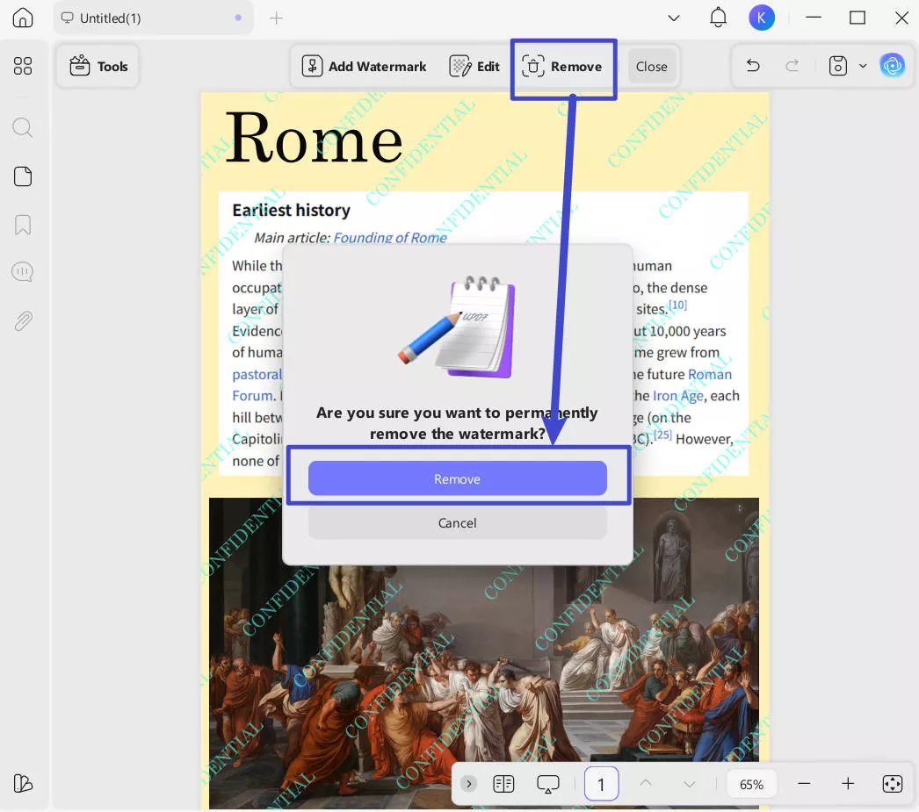Image resolution: width=919 pixels, height=812 pixels.
Task: Click the 65% zoom level control
Action: click(x=752, y=783)
